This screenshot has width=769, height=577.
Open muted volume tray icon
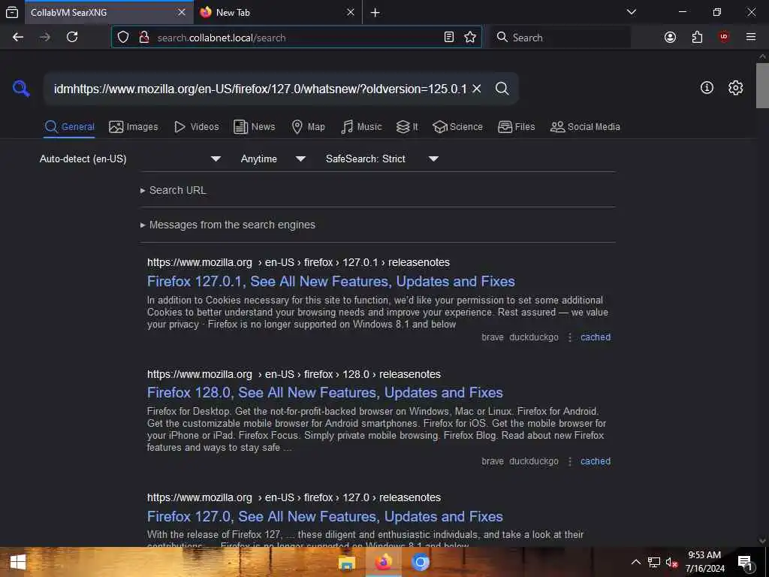click(672, 562)
